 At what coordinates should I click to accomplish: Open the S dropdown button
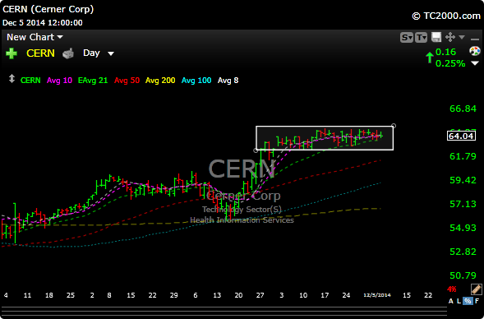(407, 38)
